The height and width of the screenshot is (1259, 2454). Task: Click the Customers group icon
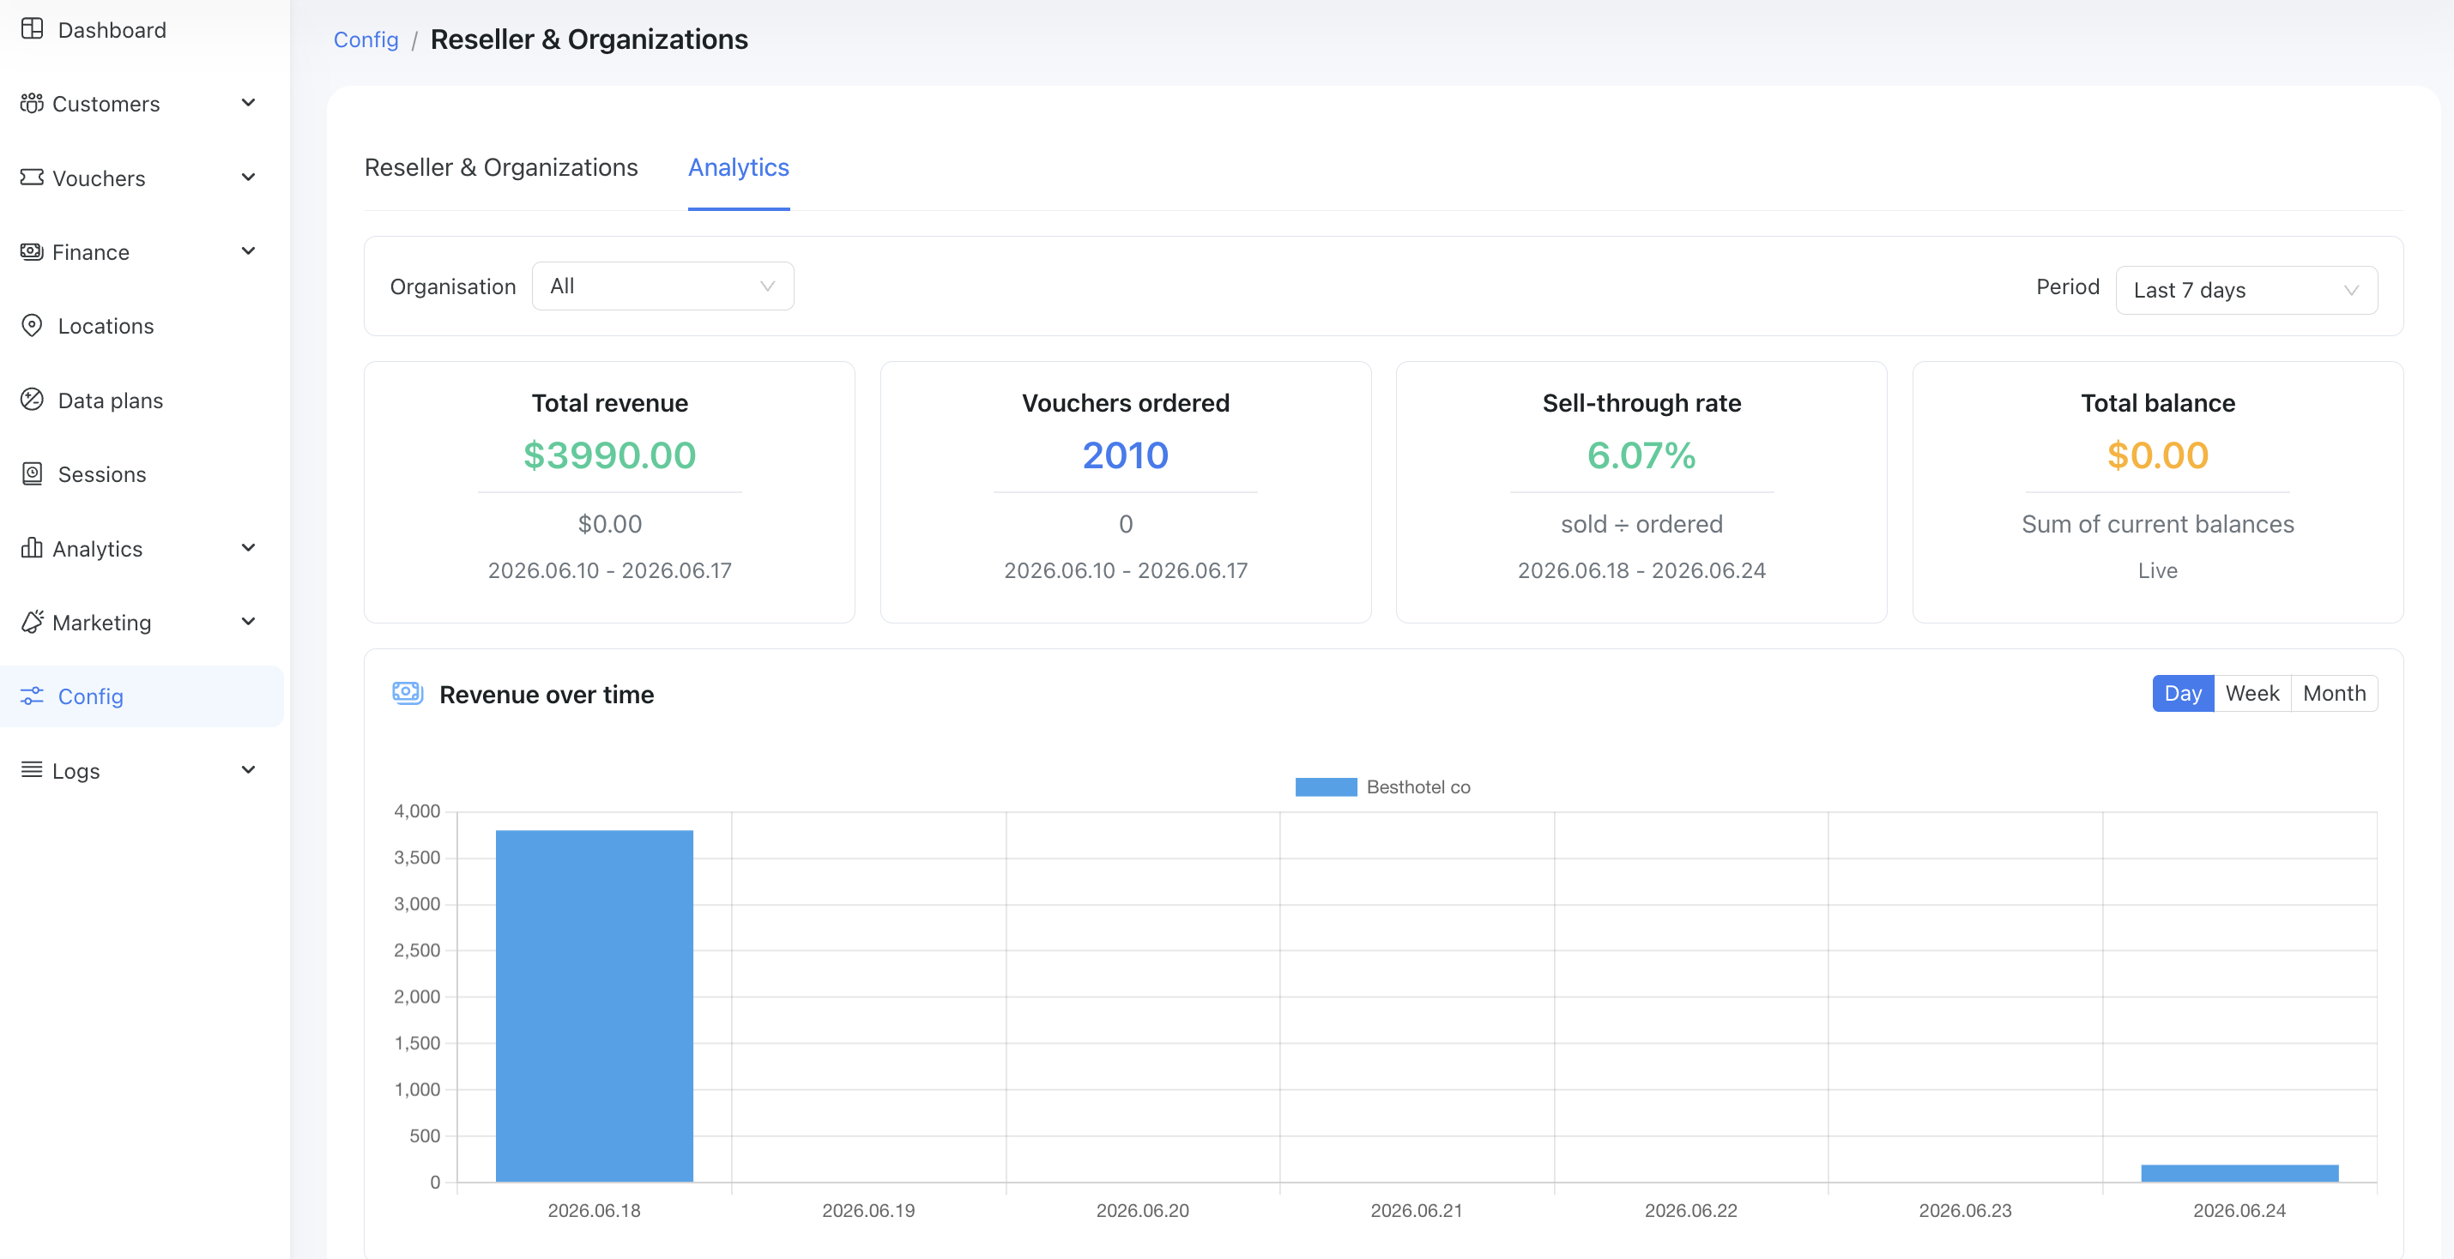(33, 103)
